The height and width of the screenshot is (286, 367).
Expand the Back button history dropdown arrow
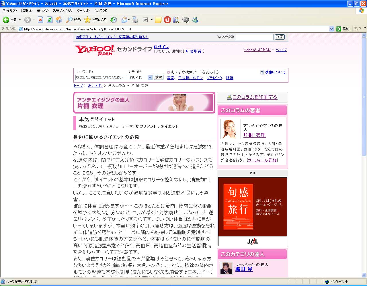20,20
